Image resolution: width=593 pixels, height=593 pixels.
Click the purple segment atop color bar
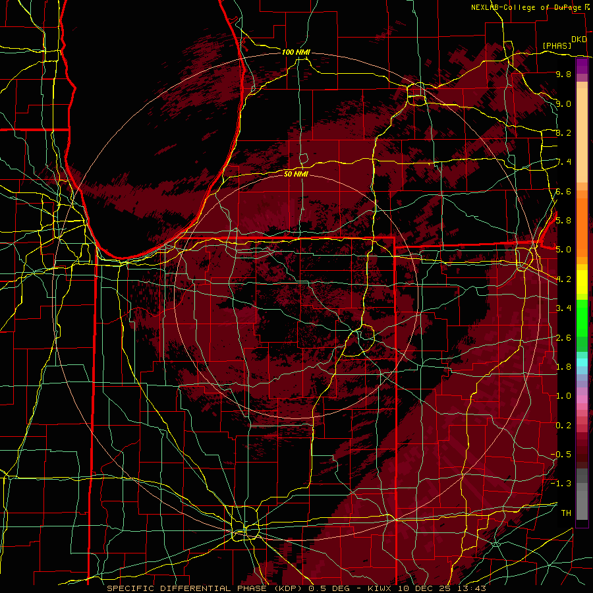[x=582, y=66]
